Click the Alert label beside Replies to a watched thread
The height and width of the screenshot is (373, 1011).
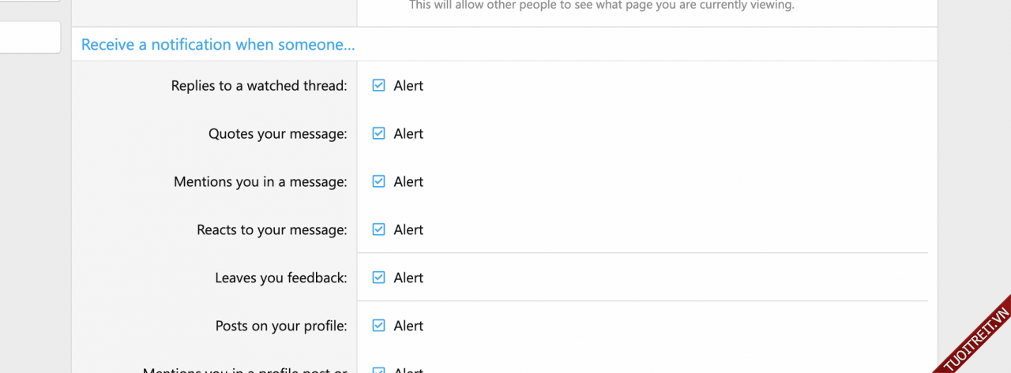(408, 86)
